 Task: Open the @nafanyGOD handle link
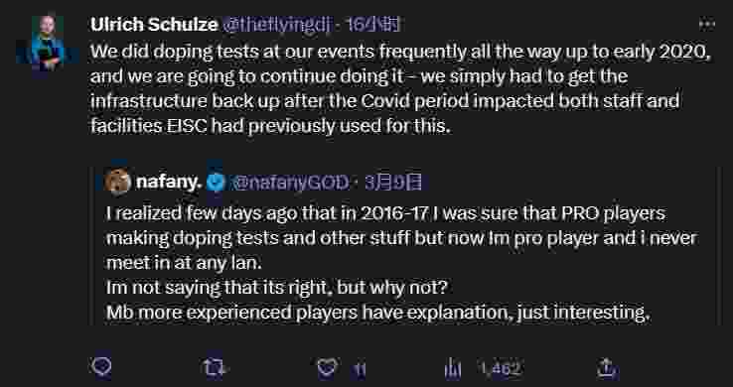tap(289, 183)
